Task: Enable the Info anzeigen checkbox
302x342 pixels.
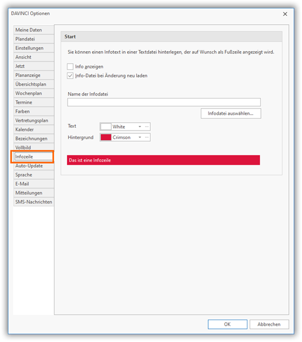Action: tap(70, 66)
